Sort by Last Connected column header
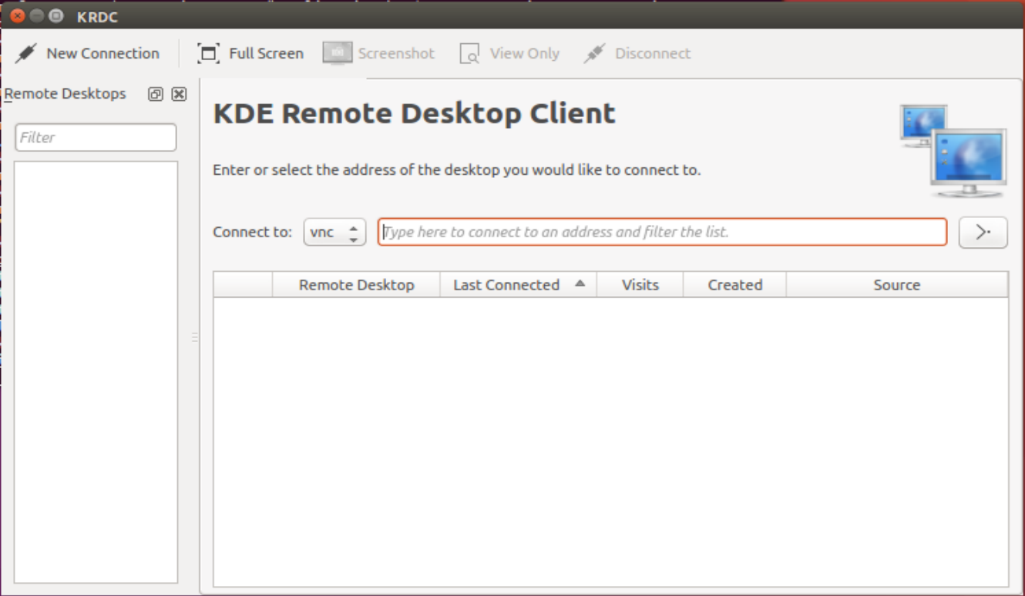The width and height of the screenshot is (1025, 596). [519, 285]
